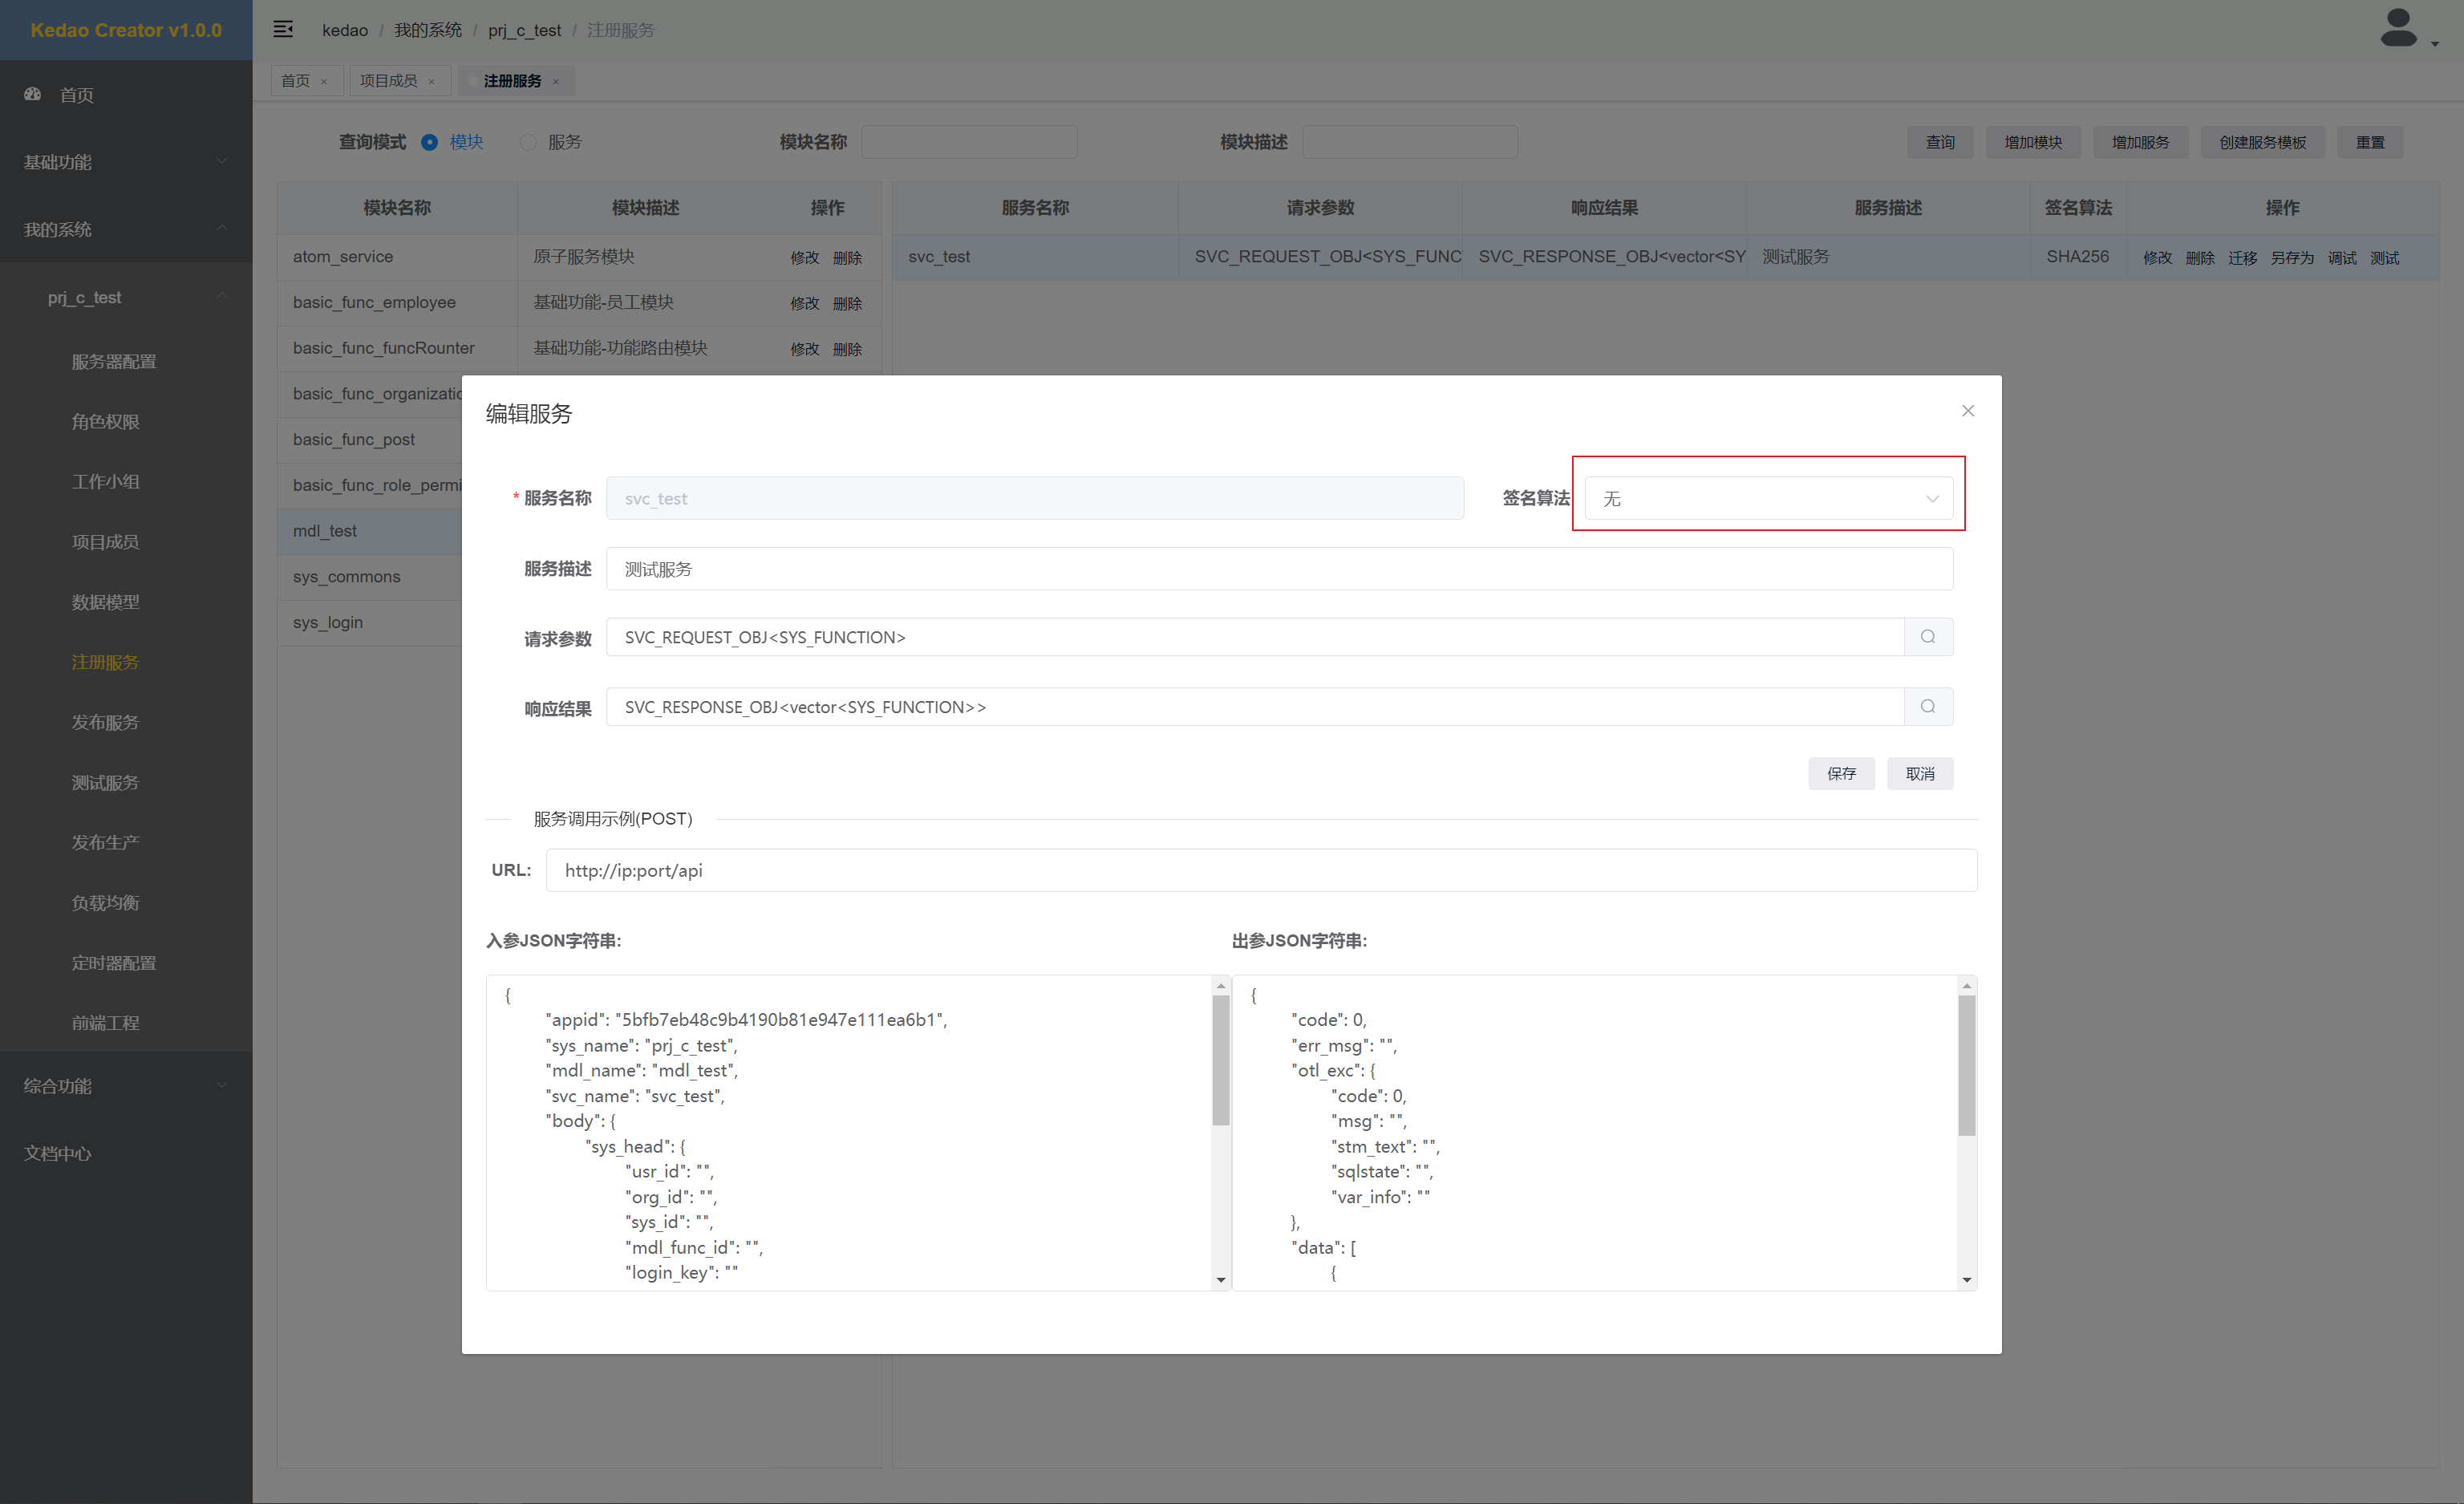Open 发布服务 in the sidebar
The width and height of the screenshot is (2464, 1504).
(x=105, y=722)
